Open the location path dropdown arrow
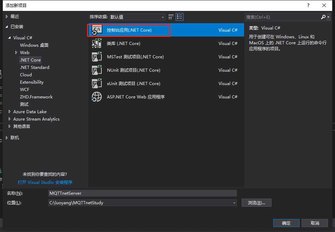Image resolution: width=335 pixels, height=232 pixels. 234,203
